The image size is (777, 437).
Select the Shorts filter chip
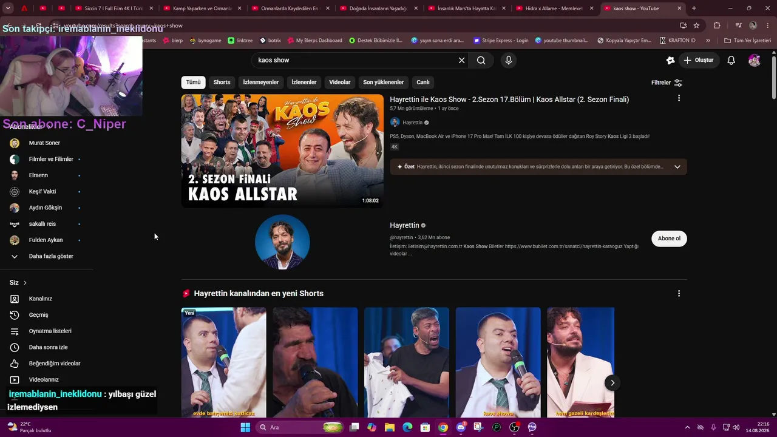click(x=222, y=83)
